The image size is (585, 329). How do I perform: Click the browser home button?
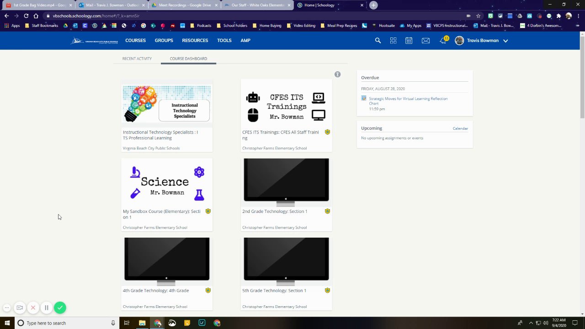coord(36,16)
